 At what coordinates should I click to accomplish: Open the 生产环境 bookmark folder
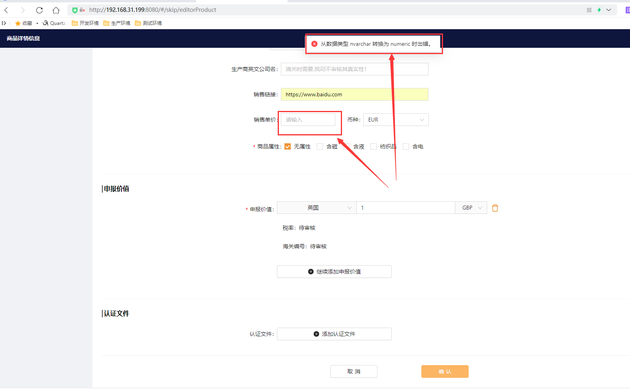pos(117,23)
